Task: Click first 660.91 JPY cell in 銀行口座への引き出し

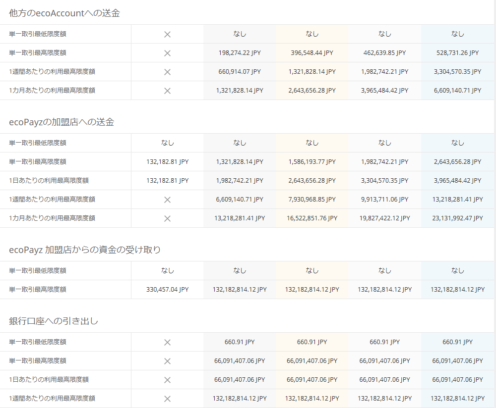Action: (x=240, y=342)
